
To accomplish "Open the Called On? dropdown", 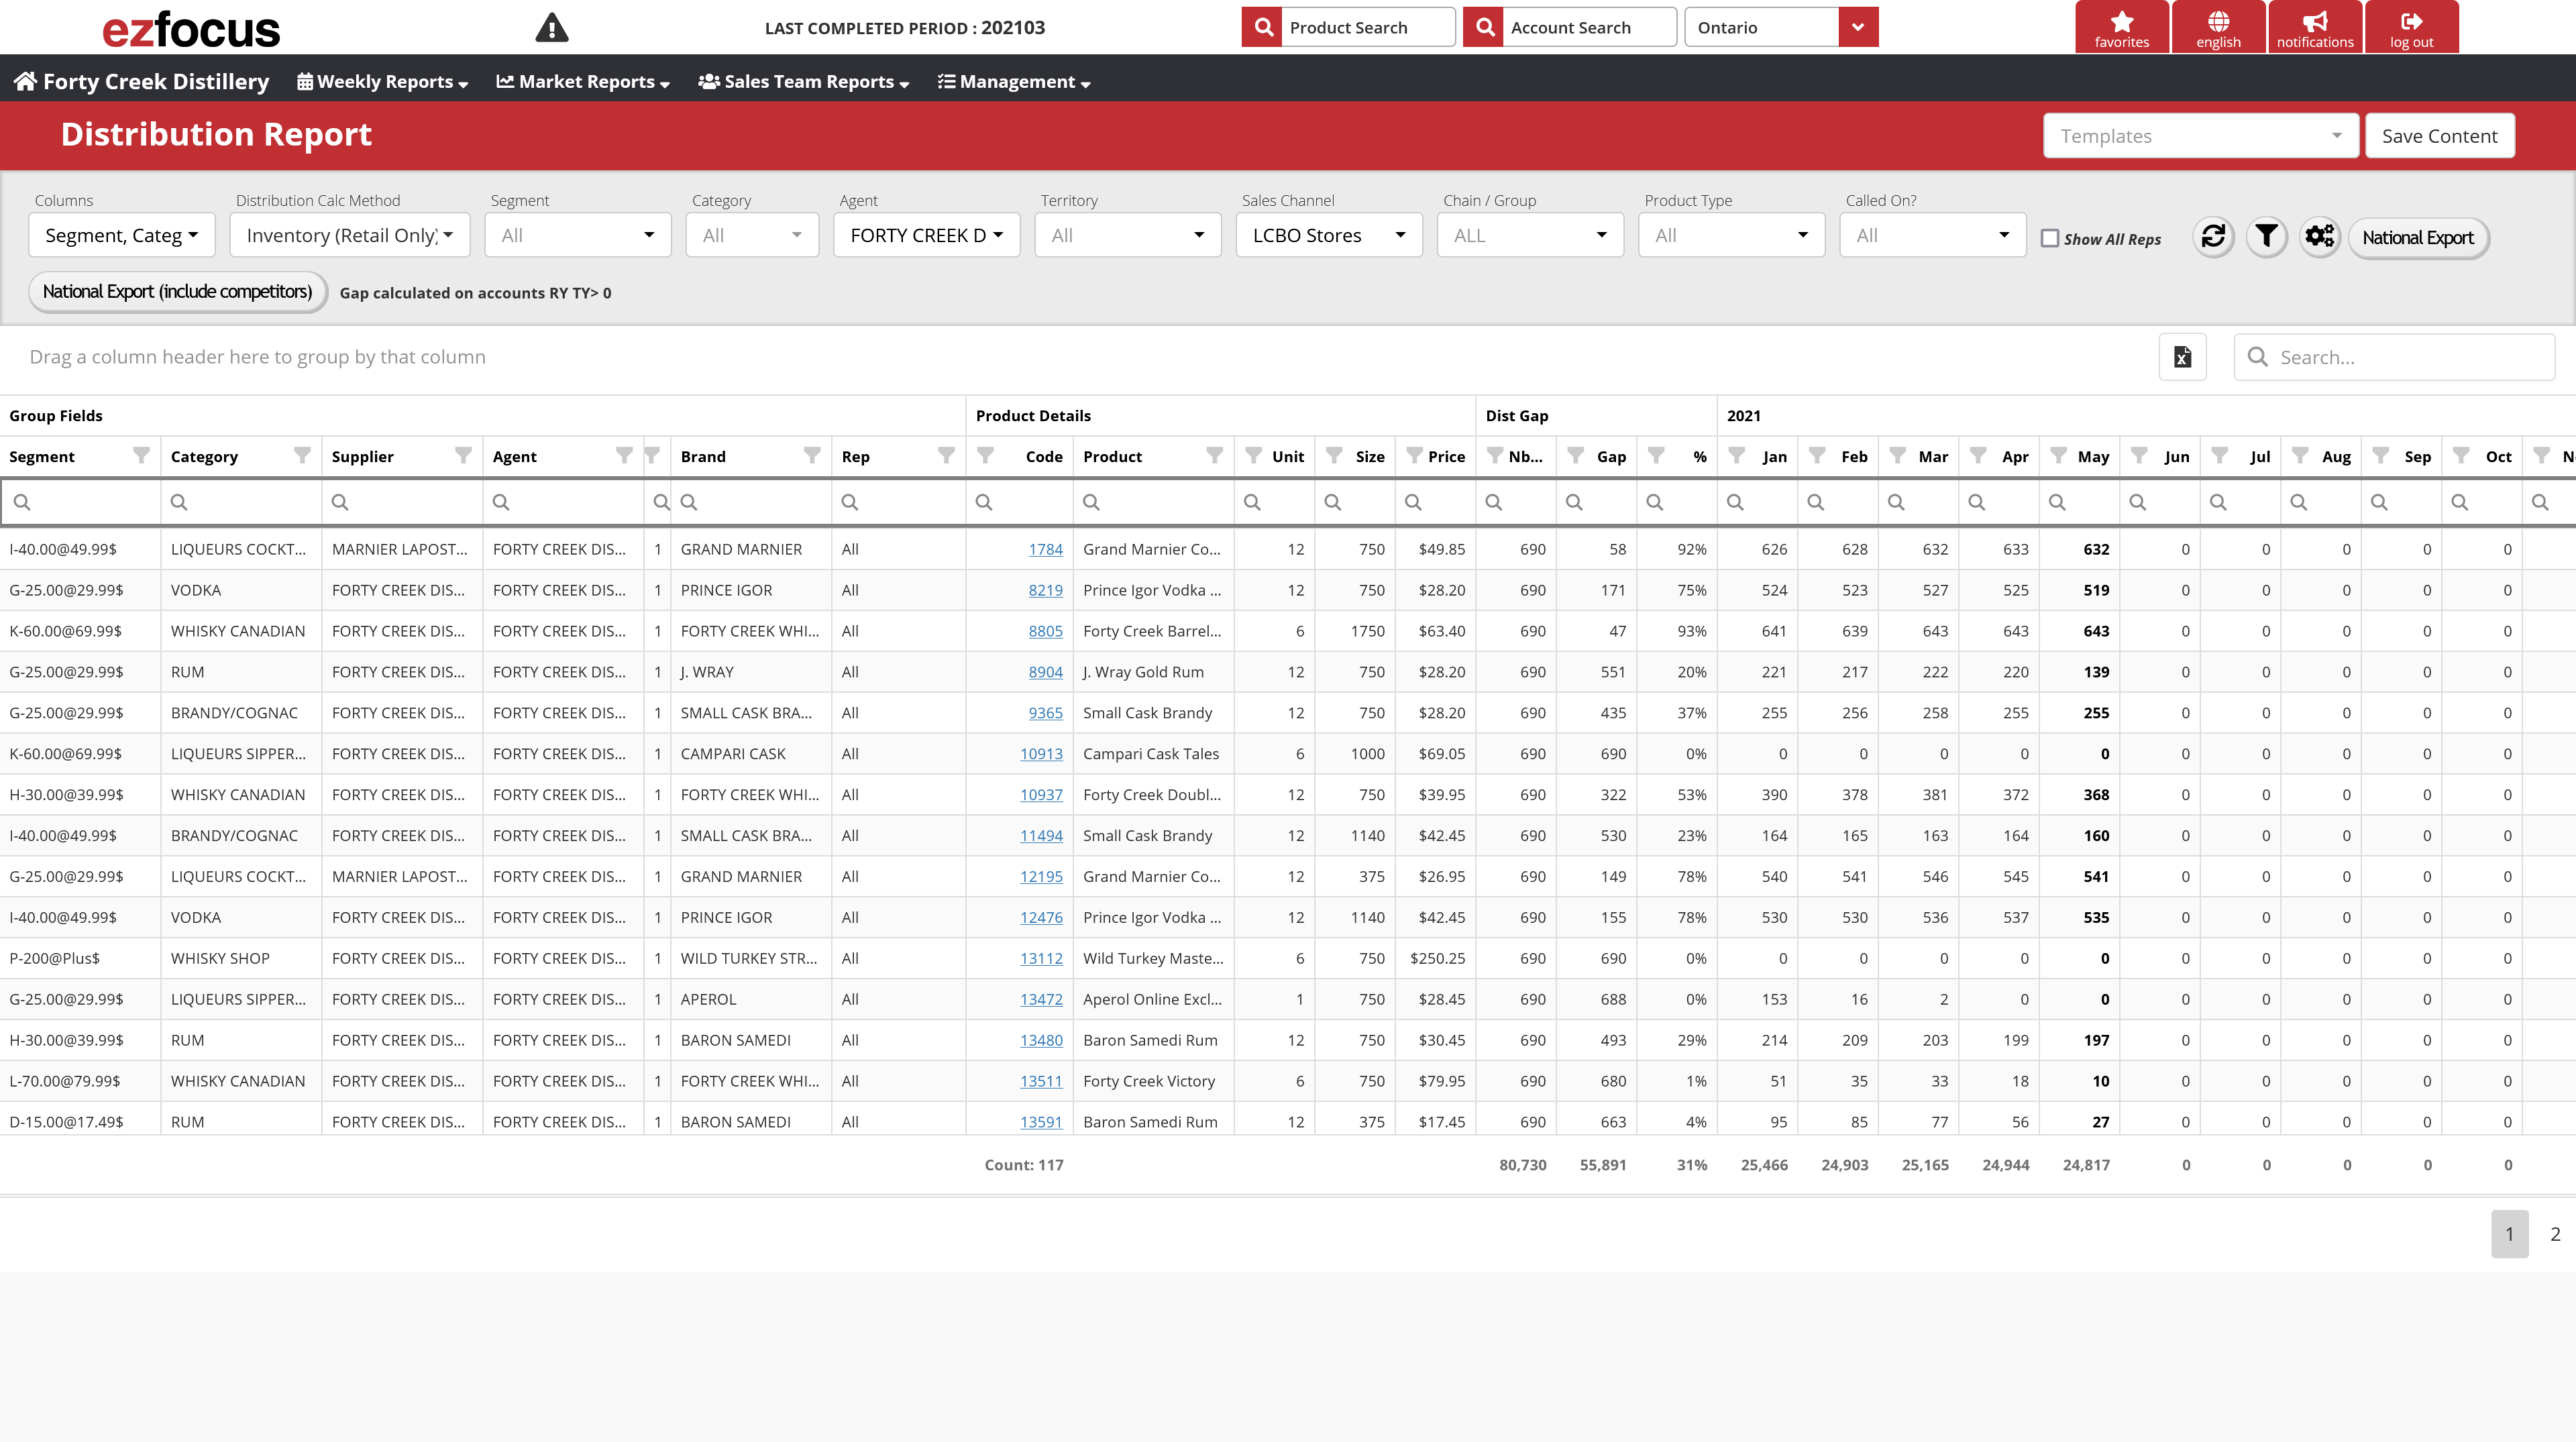I will [x=1933, y=235].
